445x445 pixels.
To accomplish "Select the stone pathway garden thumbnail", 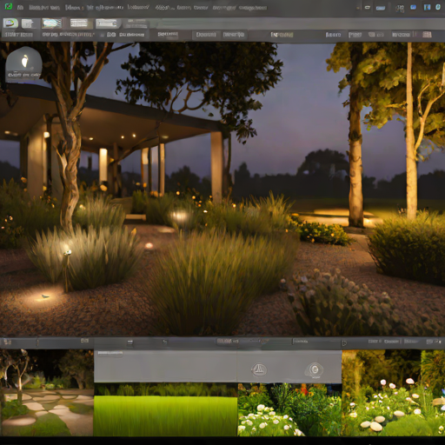I will pyautogui.click(x=47, y=393).
